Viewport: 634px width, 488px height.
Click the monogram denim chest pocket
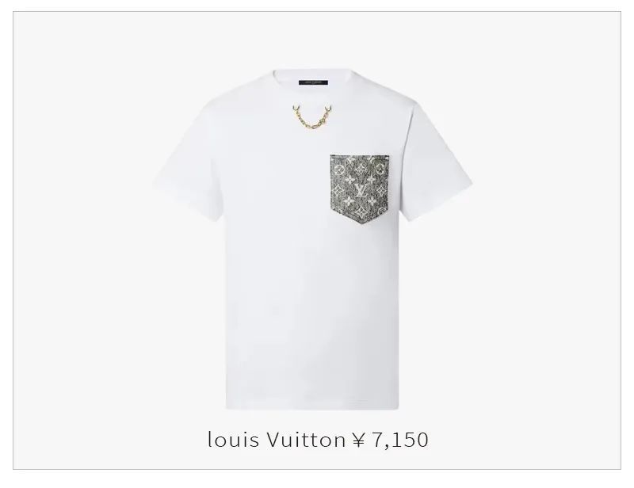tap(360, 189)
